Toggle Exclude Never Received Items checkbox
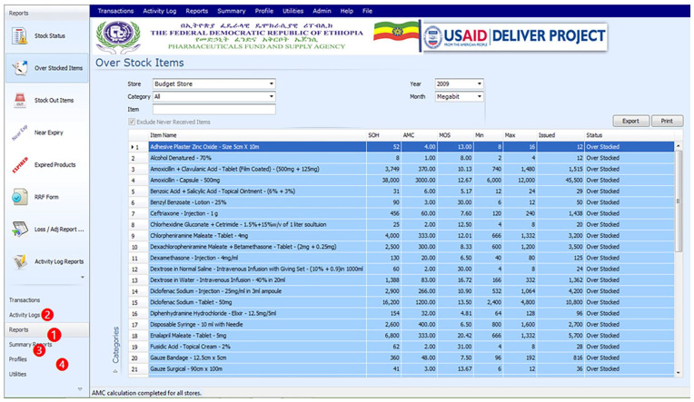Image resolution: width=694 pixels, height=402 pixels. [x=133, y=122]
